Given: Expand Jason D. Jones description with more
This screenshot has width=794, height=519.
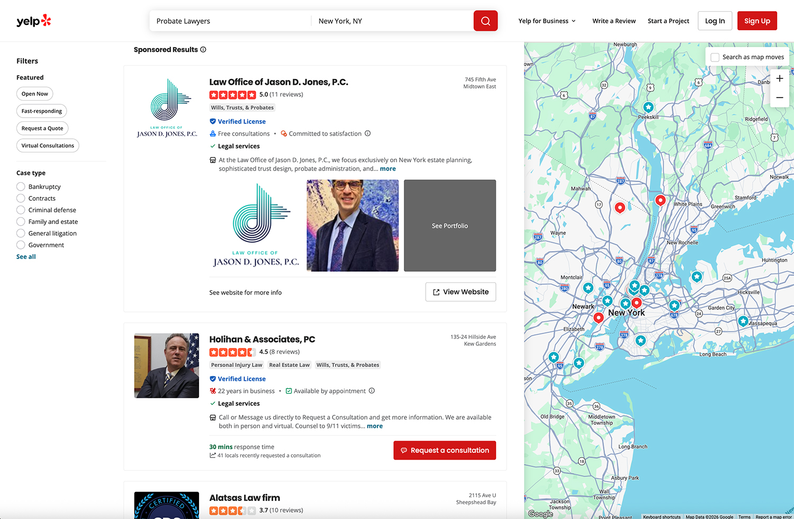Looking at the screenshot, I should click(387, 169).
